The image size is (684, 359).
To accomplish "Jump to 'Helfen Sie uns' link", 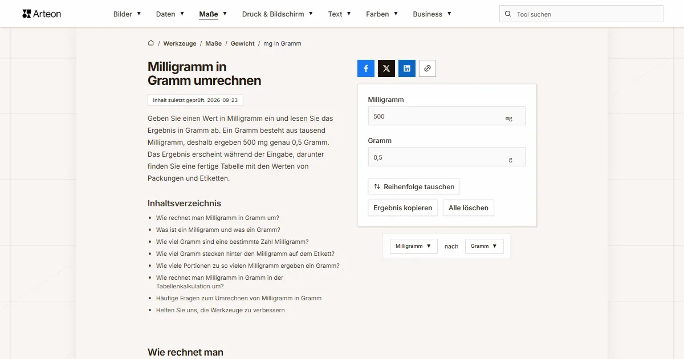I will (221, 310).
